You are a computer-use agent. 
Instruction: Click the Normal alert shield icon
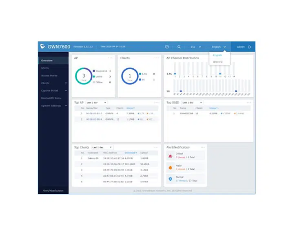[x=171, y=179]
